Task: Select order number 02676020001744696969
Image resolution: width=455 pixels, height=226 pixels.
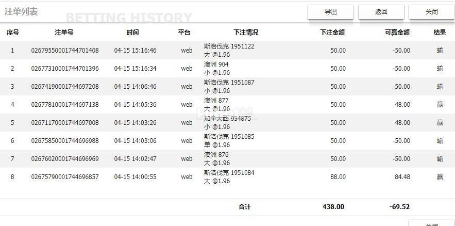Action: pyautogui.click(x=65, y=159)
